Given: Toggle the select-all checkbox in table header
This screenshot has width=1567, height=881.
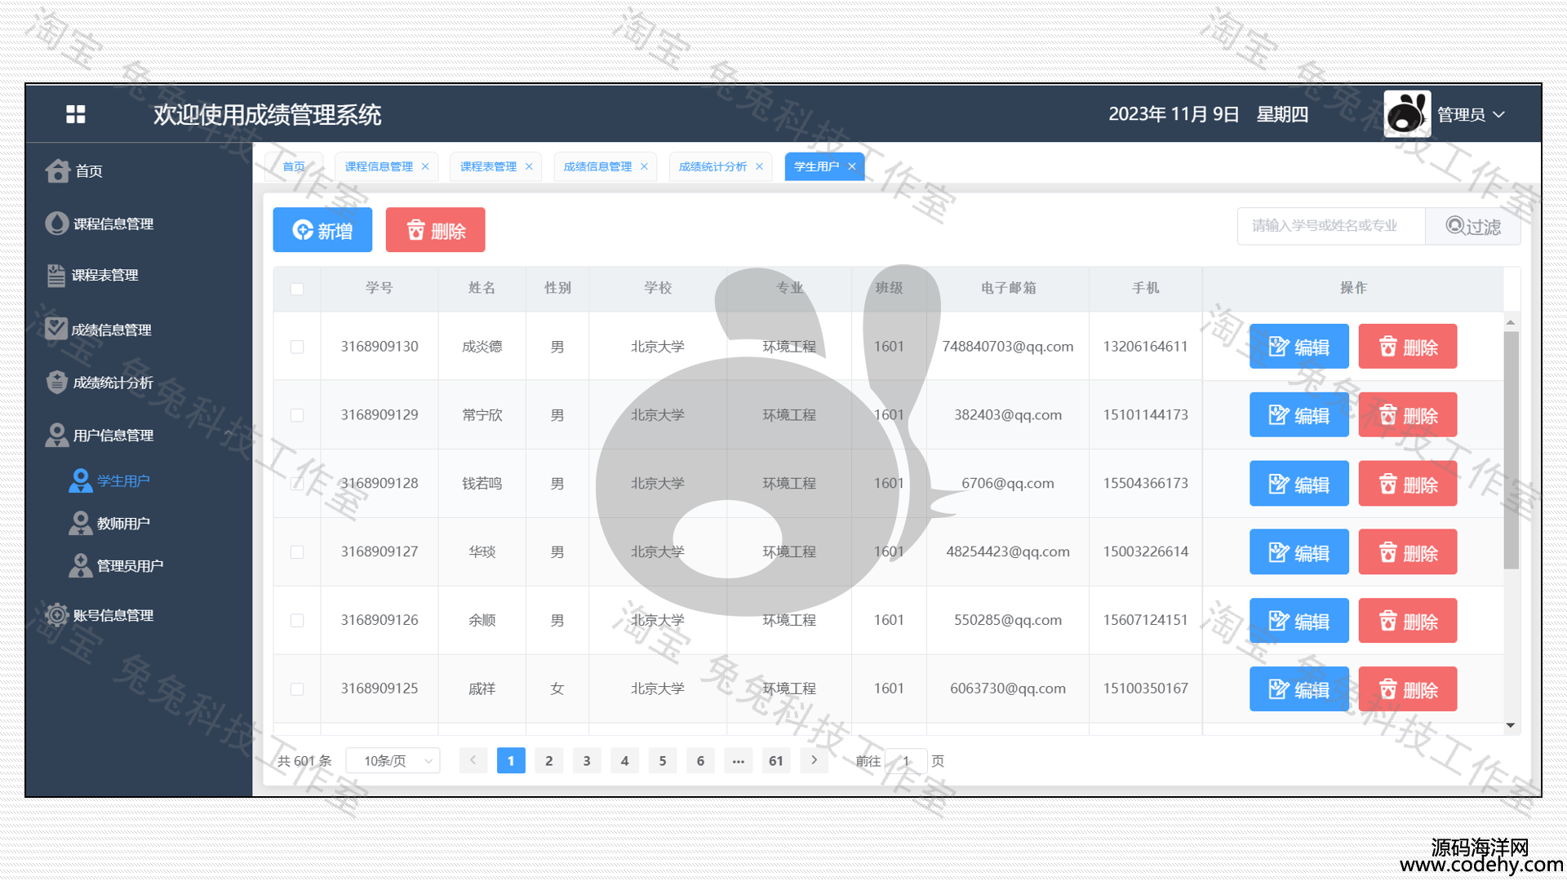Looking at the screenshot, I should click(x=297, y=289).
